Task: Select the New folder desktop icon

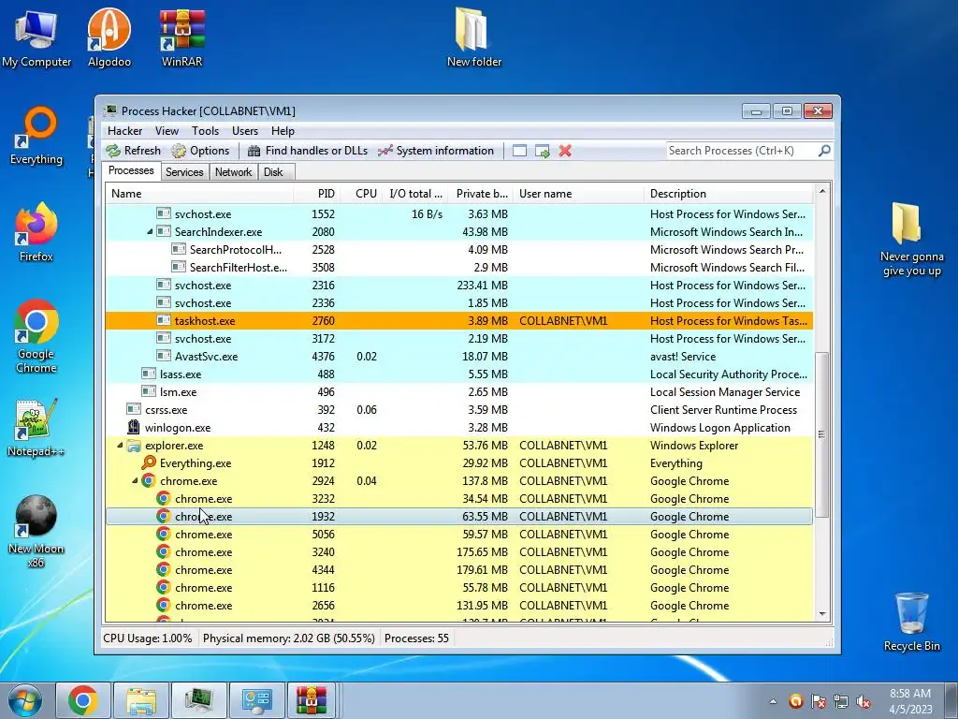Action: click(x=473, y=37)
